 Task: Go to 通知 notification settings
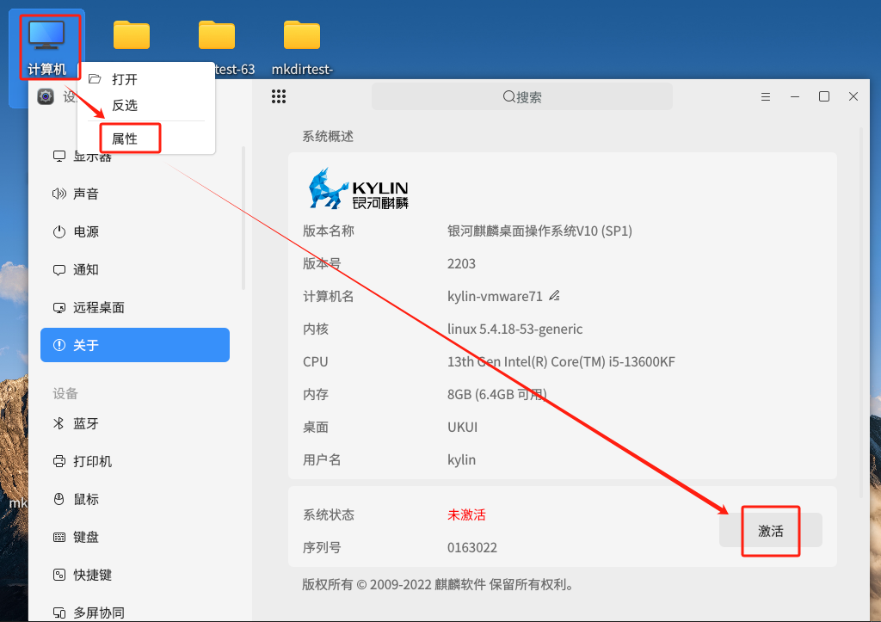tap(85, 270)
